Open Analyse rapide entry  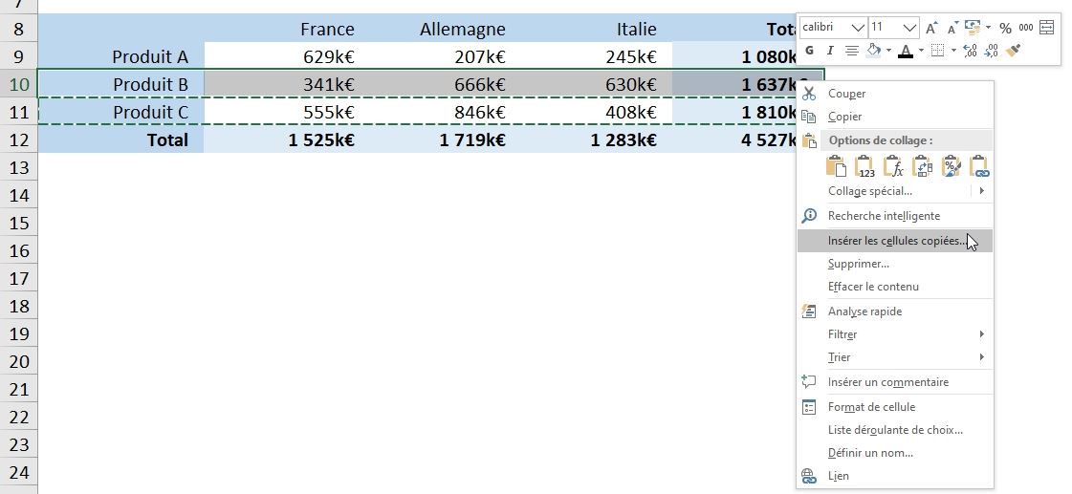895,311
